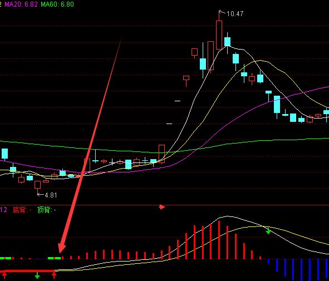Image resolution: width=329 pixels, height=281 pixels.
Task: Click the green segment left of arrowhead
Action: (x=55, y=258)
